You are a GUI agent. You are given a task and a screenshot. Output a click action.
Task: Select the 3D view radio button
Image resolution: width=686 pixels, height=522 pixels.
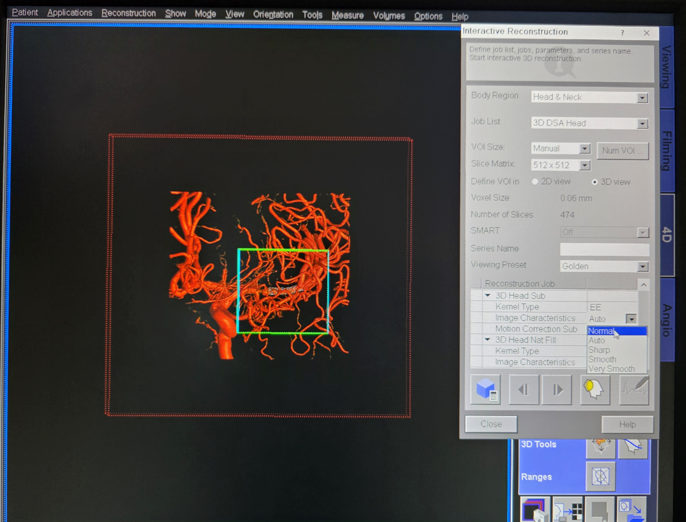coord(594,182)
